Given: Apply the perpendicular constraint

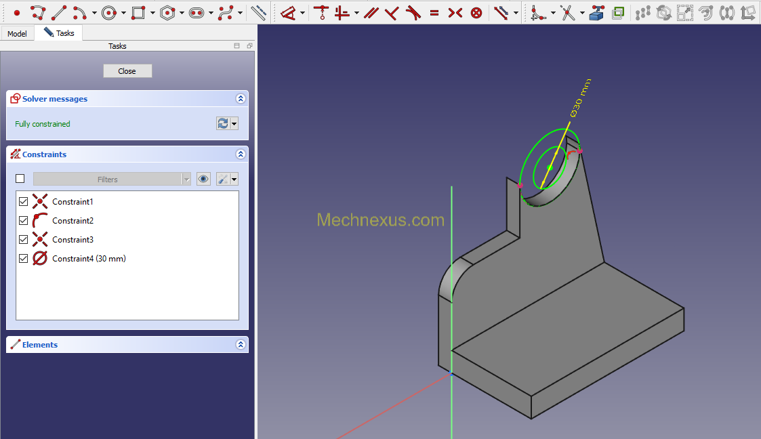Looking at the screenshot, I should 392,13.
